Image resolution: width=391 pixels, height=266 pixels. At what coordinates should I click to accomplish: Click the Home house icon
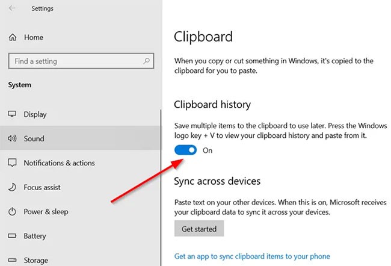[x=13, y=37]
